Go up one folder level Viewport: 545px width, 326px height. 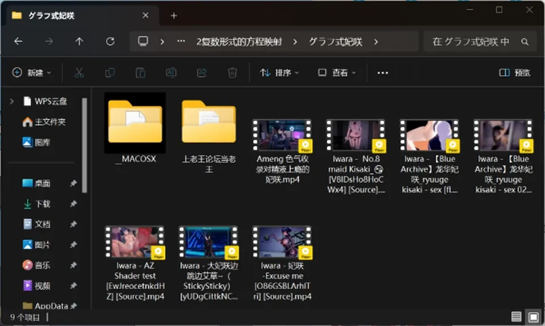pyautogui.click(x=79, y=41)
